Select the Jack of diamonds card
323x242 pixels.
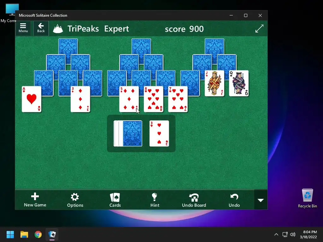(214, 83)
